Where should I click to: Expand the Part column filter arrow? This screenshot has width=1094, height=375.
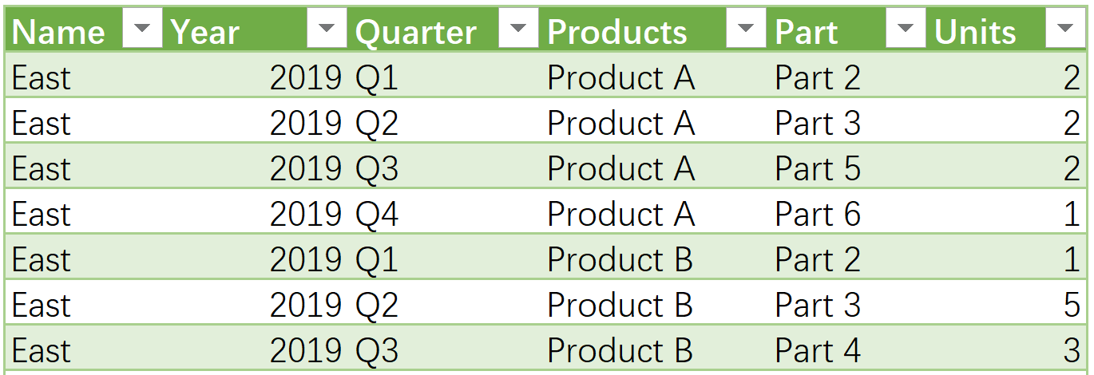pos(906,30)
